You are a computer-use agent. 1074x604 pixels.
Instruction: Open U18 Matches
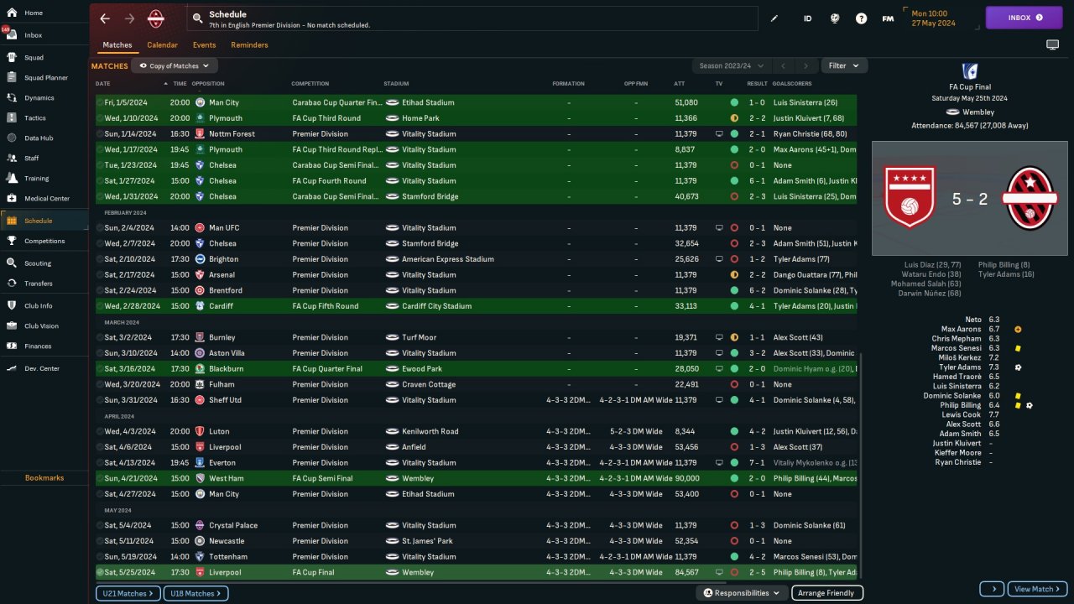click(196, 593)
